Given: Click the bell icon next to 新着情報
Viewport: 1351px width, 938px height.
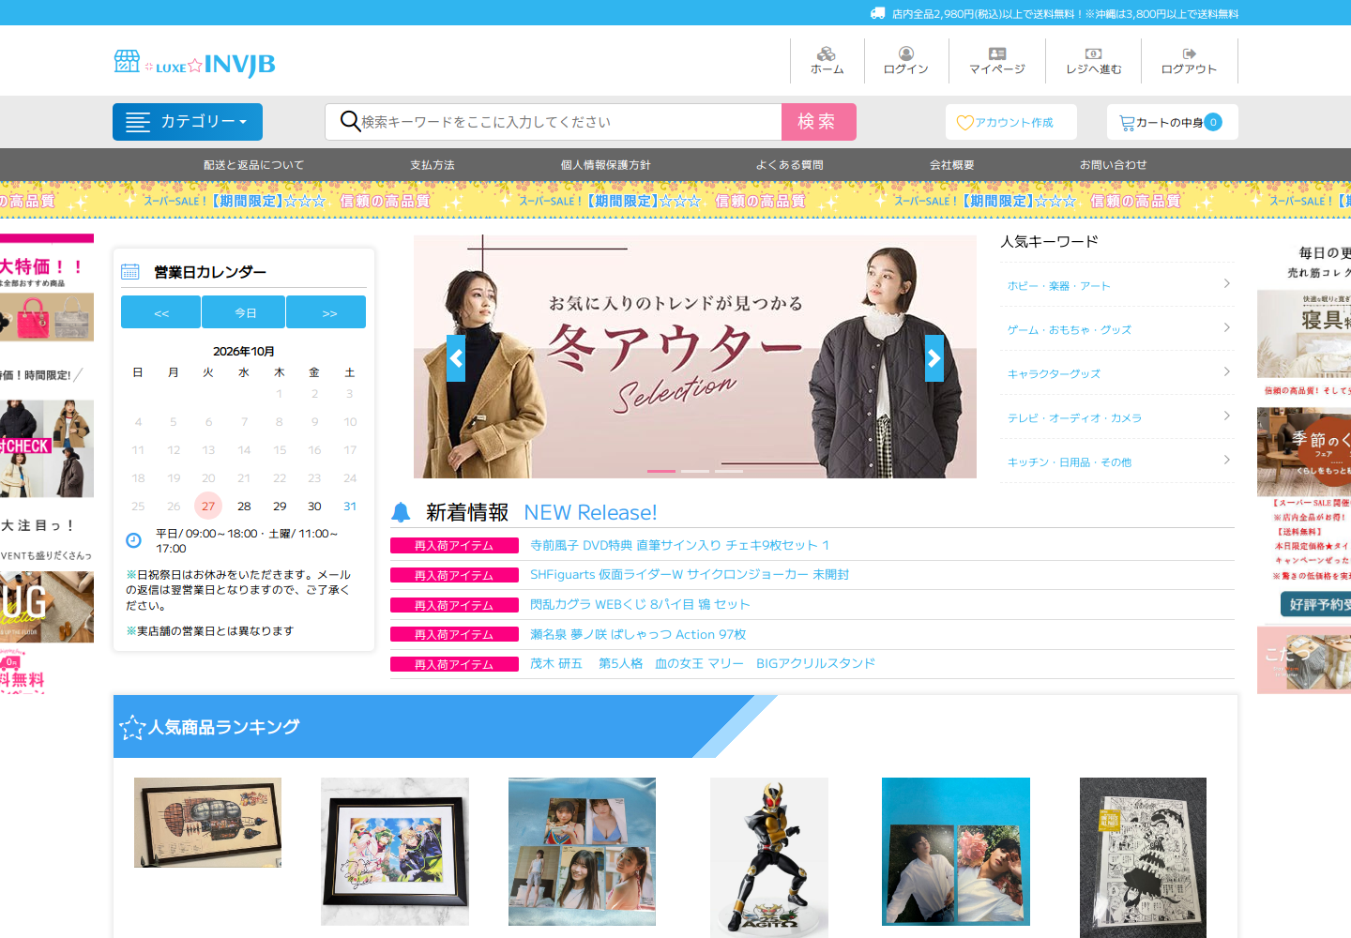Looking at the screenshot, I should click(401, 512).
